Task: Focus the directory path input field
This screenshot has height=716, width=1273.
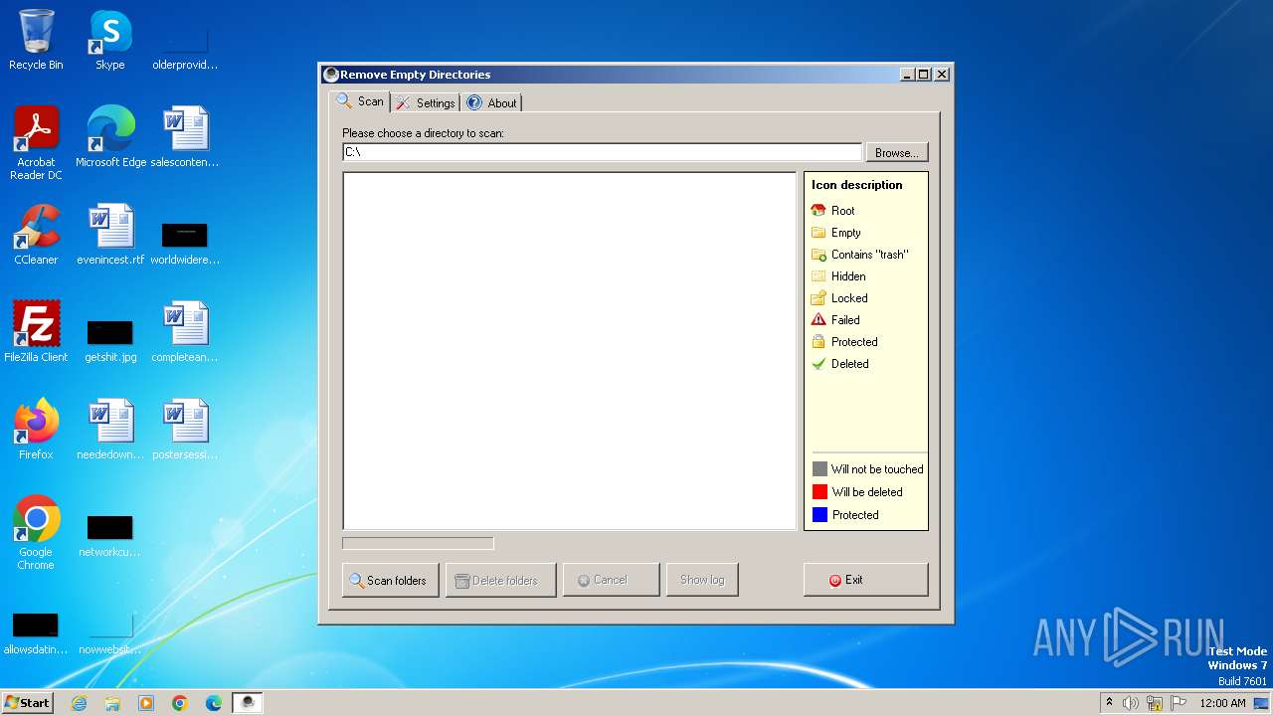Action: [x=602, y=152]
